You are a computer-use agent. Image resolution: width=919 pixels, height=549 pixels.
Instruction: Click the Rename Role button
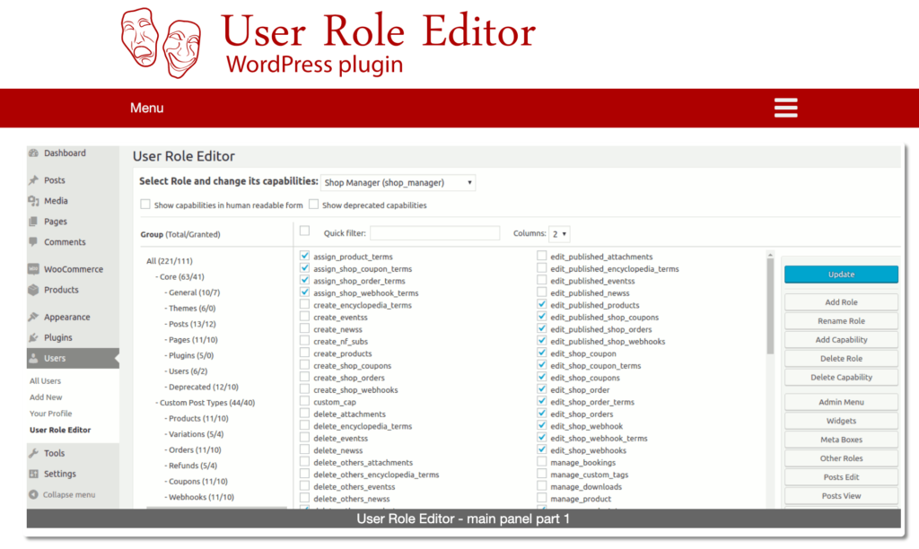841,321
